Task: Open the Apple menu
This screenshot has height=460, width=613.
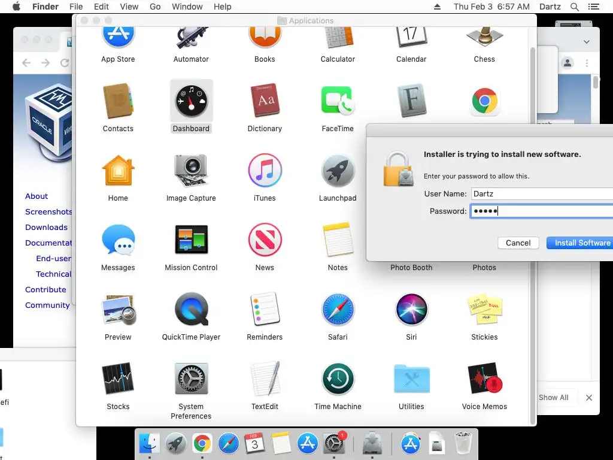Action: pos(16,6)
